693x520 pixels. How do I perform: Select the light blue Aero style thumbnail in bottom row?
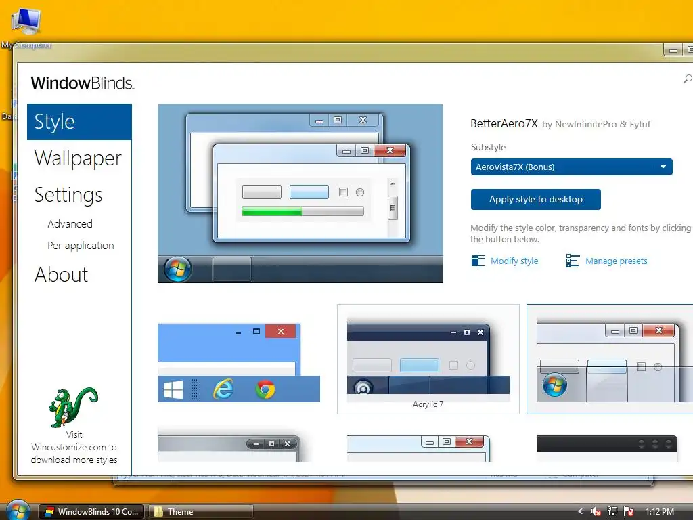click(418, 448)
